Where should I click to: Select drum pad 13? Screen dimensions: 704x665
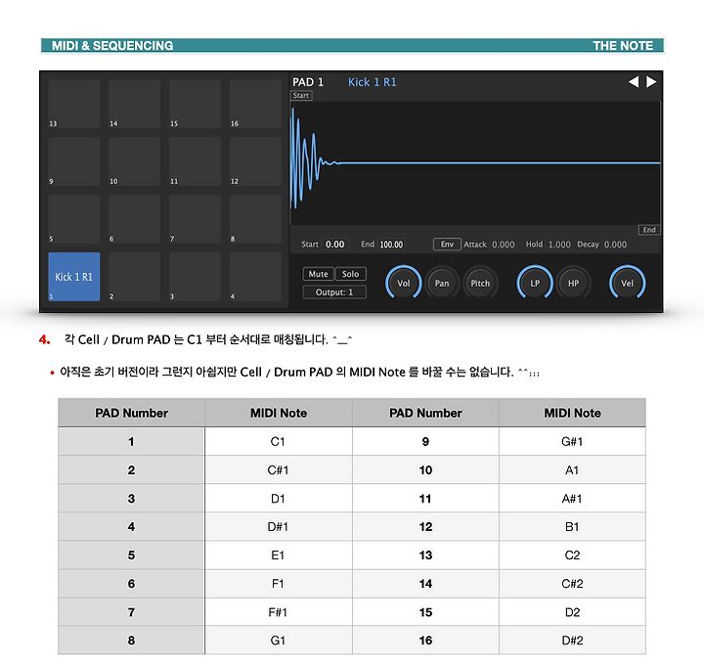pyautogui.click(x=74, y=105)
